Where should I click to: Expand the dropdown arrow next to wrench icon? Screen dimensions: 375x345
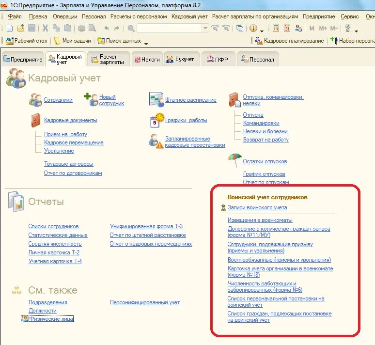point(356,31)
